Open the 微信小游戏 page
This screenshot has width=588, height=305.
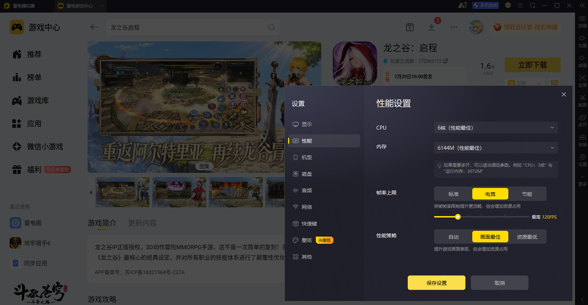click(38, 147)
